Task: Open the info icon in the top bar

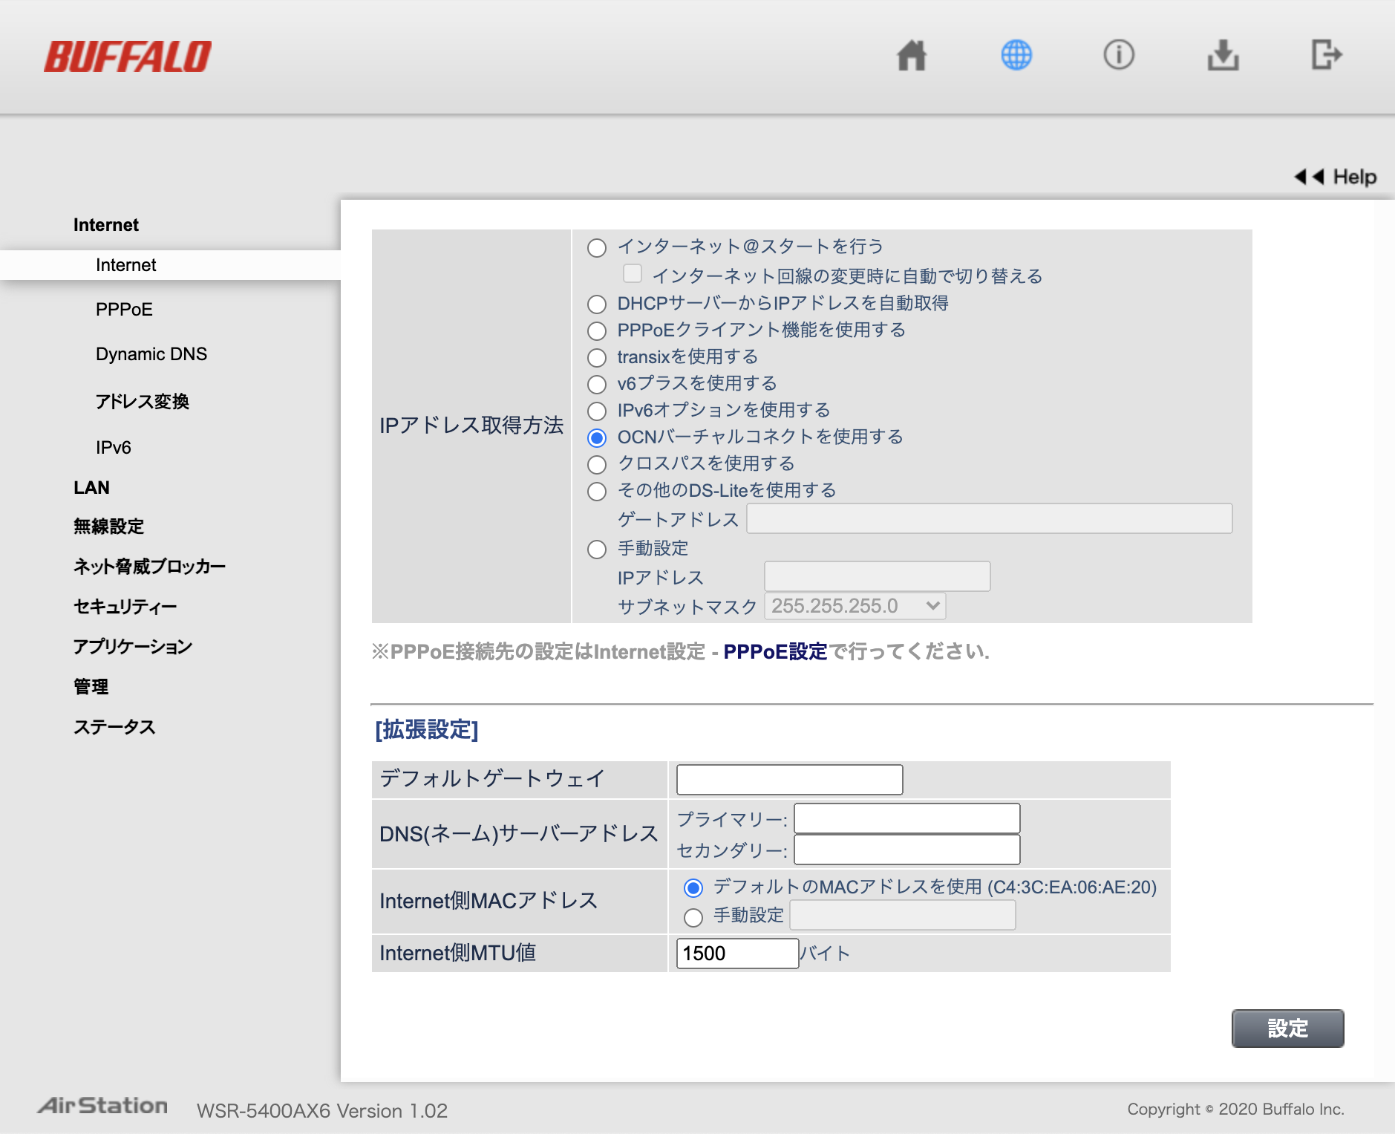Action: click(1120, 54)
